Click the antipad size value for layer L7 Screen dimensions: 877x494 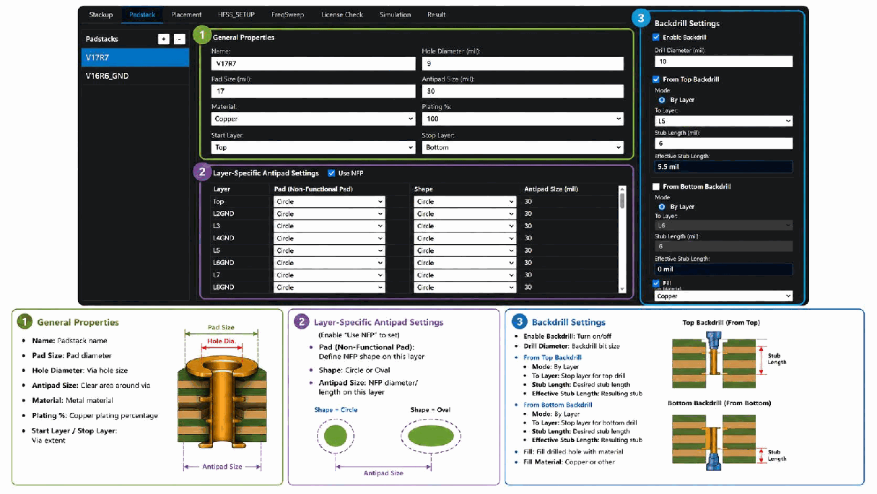tap(528, 275)
